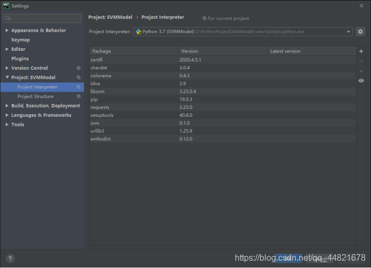Viewport: 371px width, 268px height.
Task: Click version 3.23.0.4 cell
Action: [188, 92]
